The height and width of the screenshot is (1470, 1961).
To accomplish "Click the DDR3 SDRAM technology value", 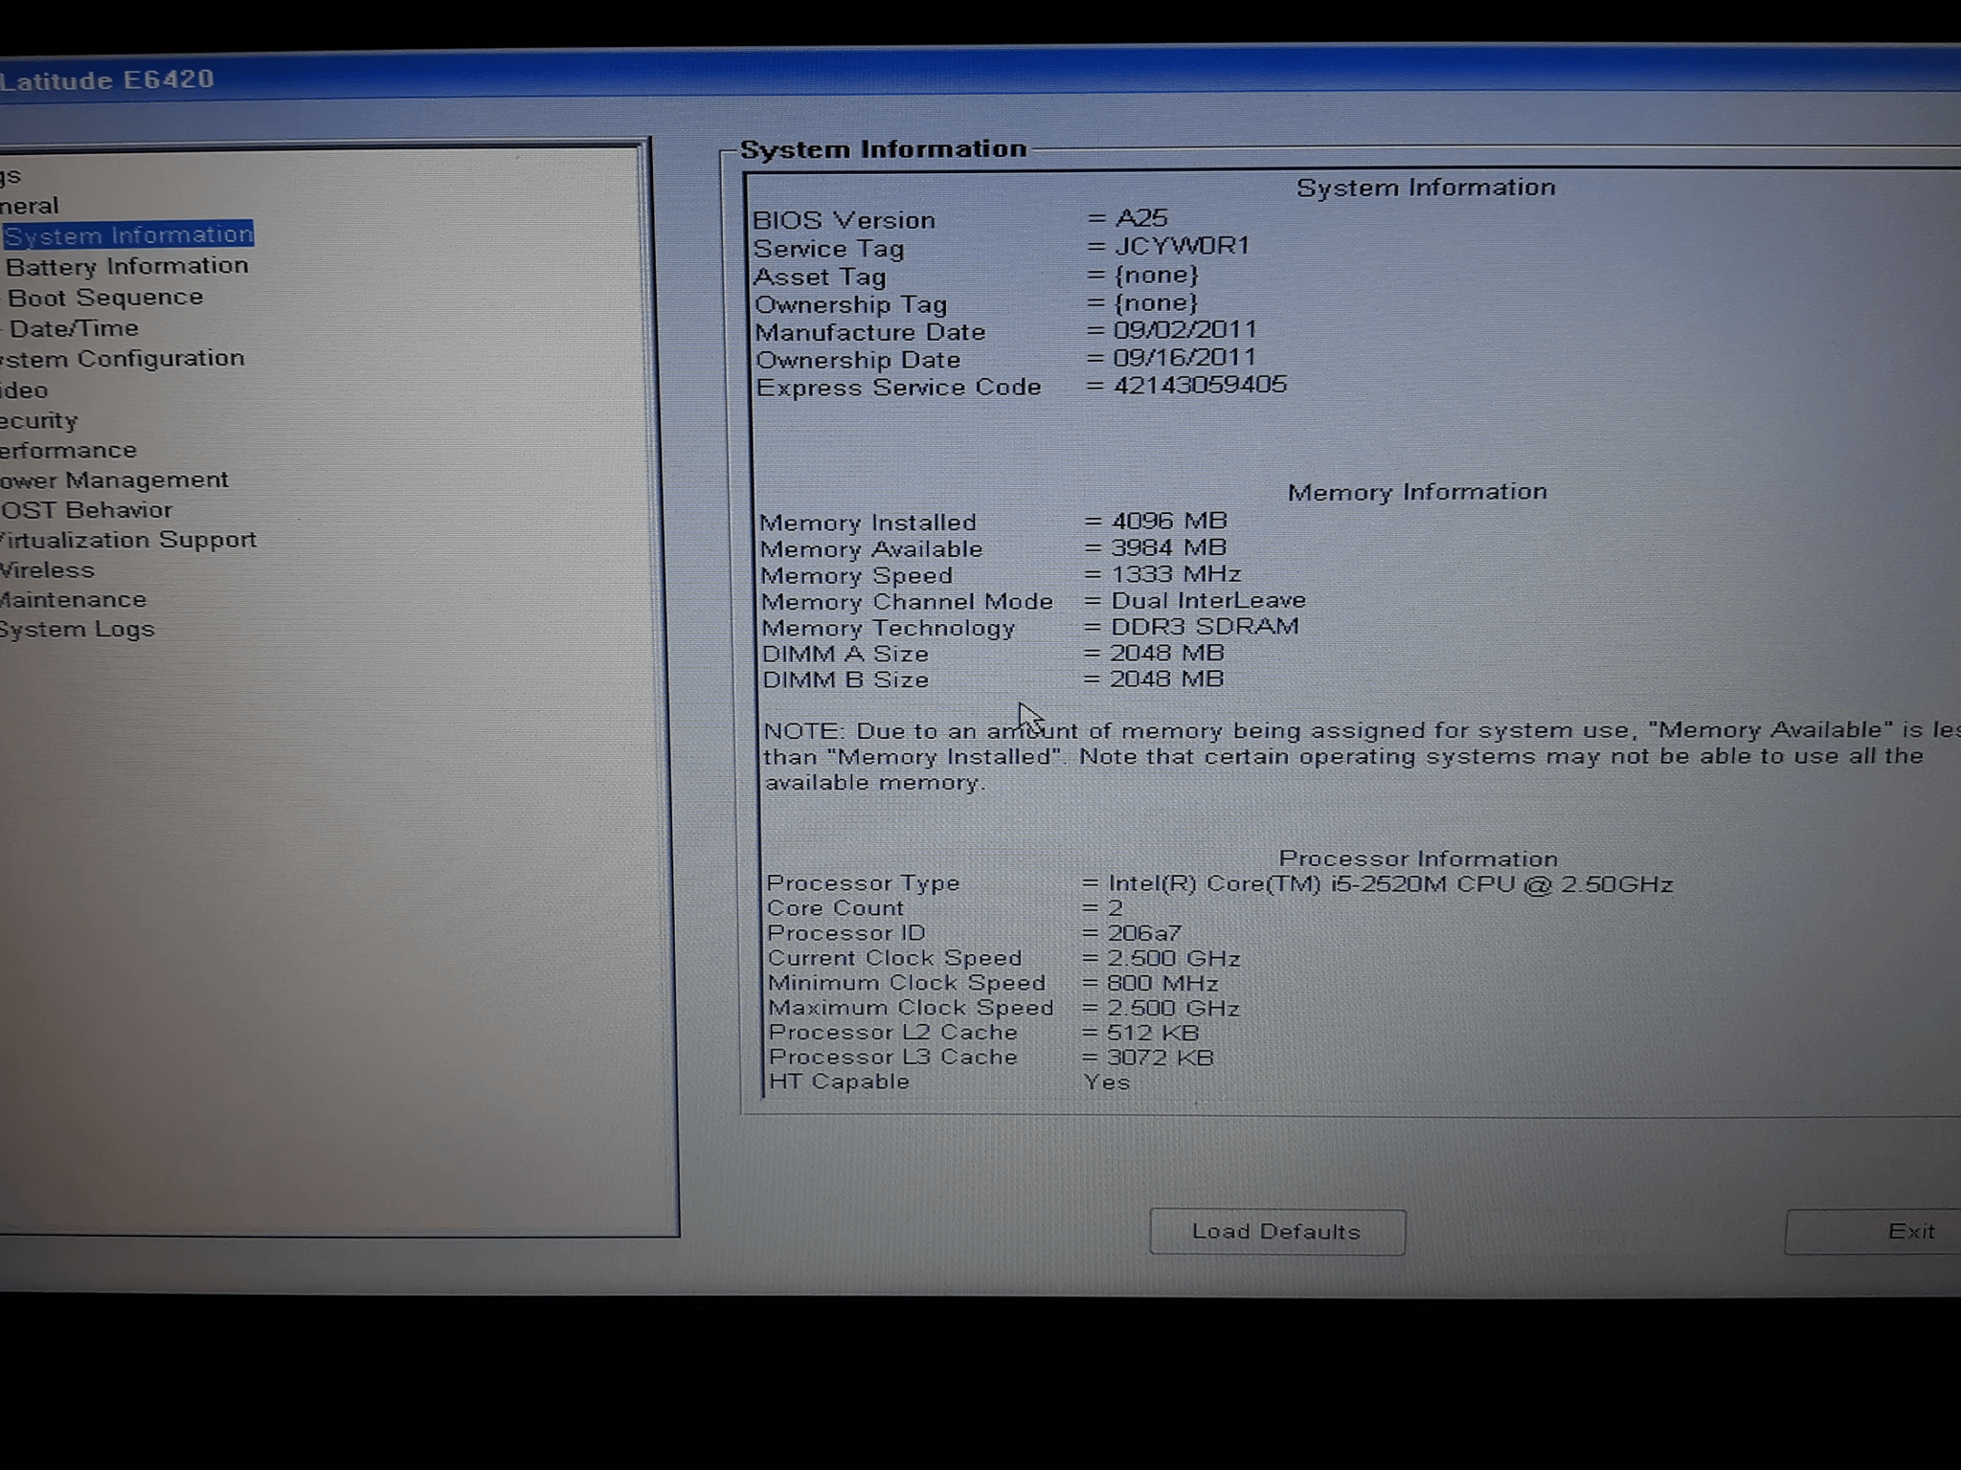I will (x=1205, y=626).
